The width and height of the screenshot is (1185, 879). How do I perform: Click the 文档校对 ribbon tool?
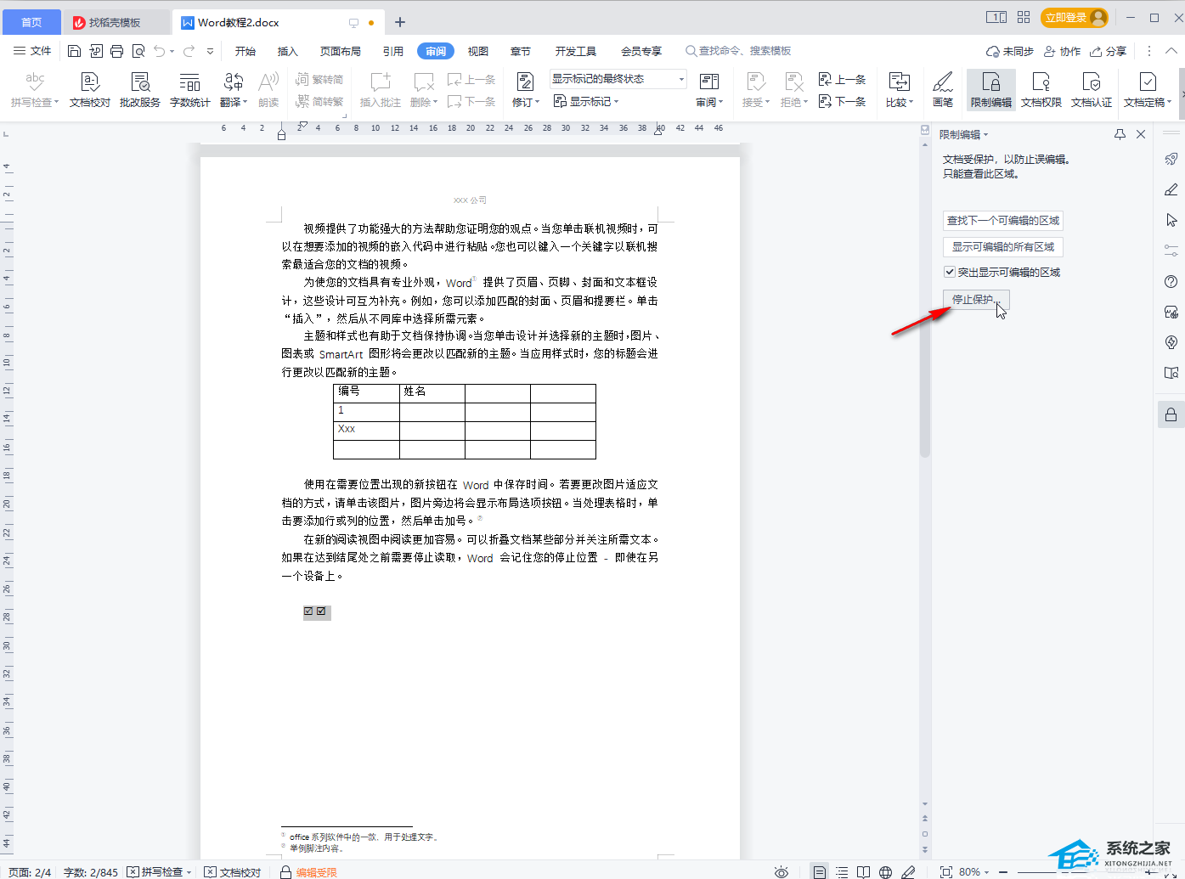[90, 89]
